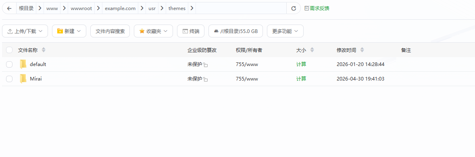Click themes in breadcrumb

pyautogui.click(x=177, y=8)
